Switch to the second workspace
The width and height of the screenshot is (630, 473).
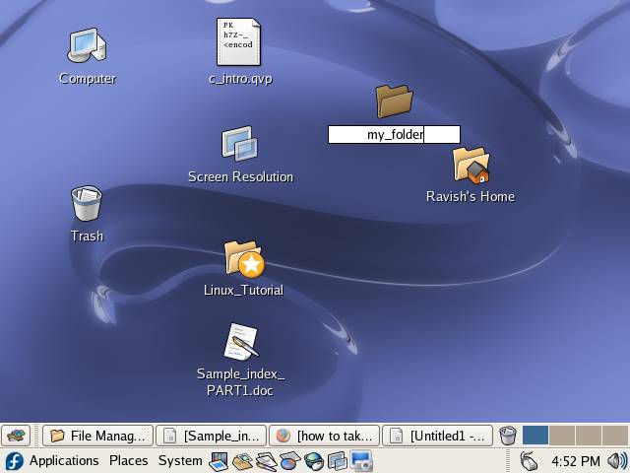pyautogui.click(x=561, y=435)
